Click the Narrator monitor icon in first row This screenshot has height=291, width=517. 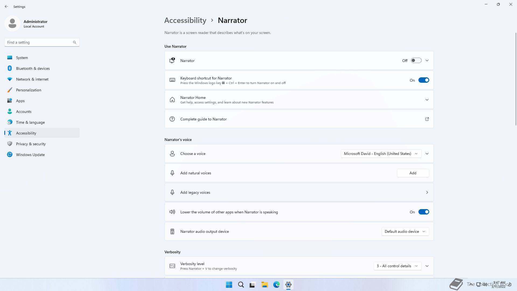172,61
